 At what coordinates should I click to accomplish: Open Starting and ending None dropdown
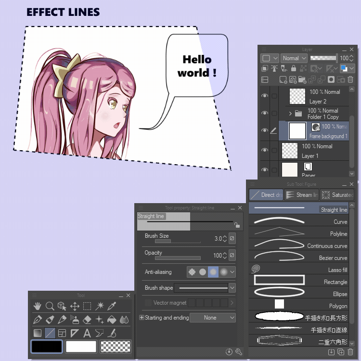pos(212,318)
